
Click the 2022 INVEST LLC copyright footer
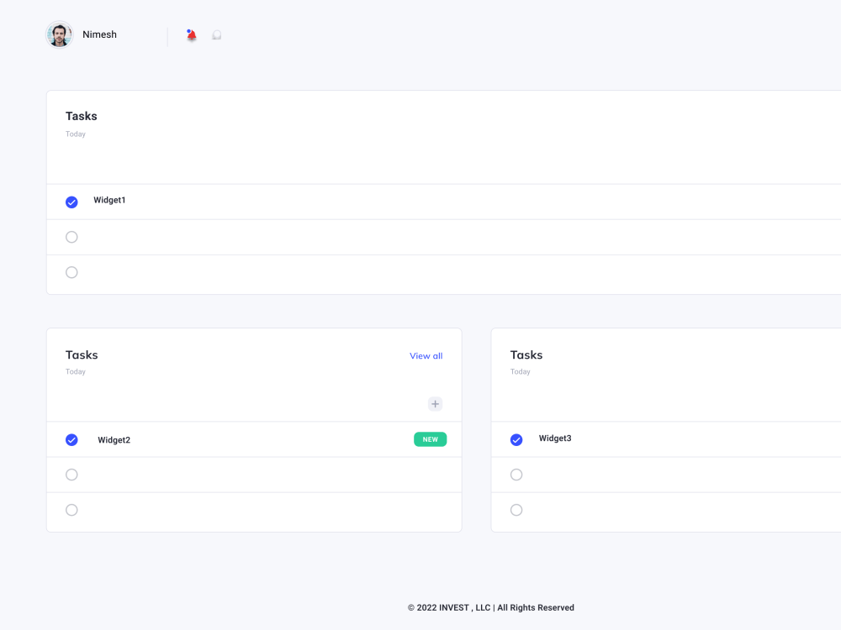[x=491, y=607]
